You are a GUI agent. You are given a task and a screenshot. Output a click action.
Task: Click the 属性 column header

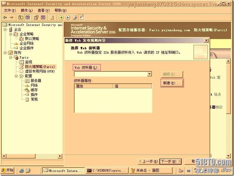coord(94,86)
